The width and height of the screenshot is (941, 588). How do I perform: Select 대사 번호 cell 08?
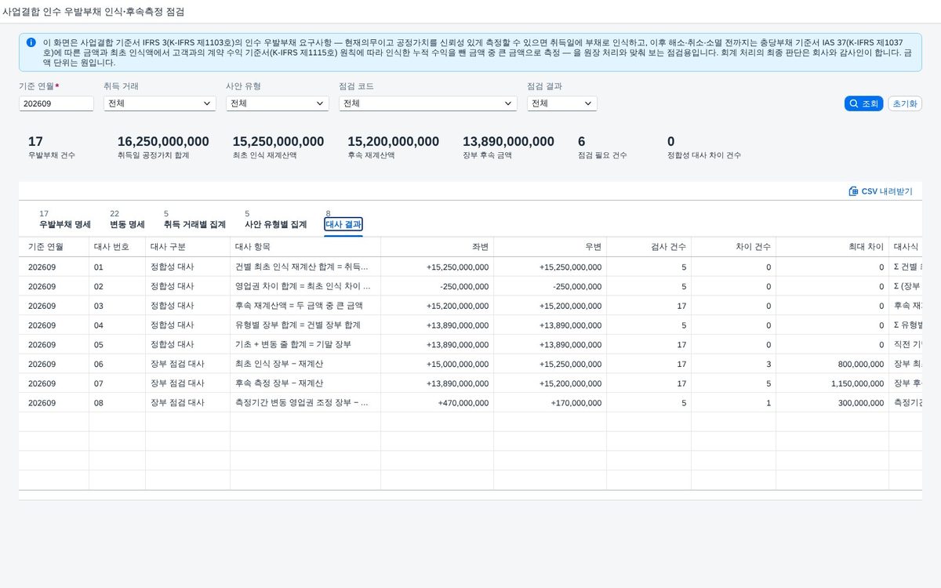[117, 403]
